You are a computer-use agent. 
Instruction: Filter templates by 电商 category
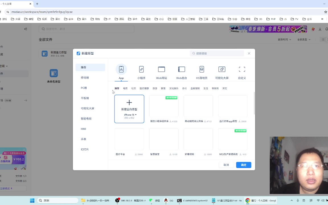(125, 89)
